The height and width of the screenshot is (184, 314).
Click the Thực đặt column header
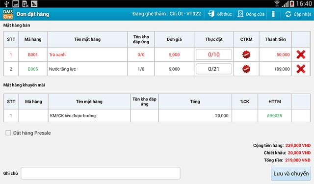point(214,39)
